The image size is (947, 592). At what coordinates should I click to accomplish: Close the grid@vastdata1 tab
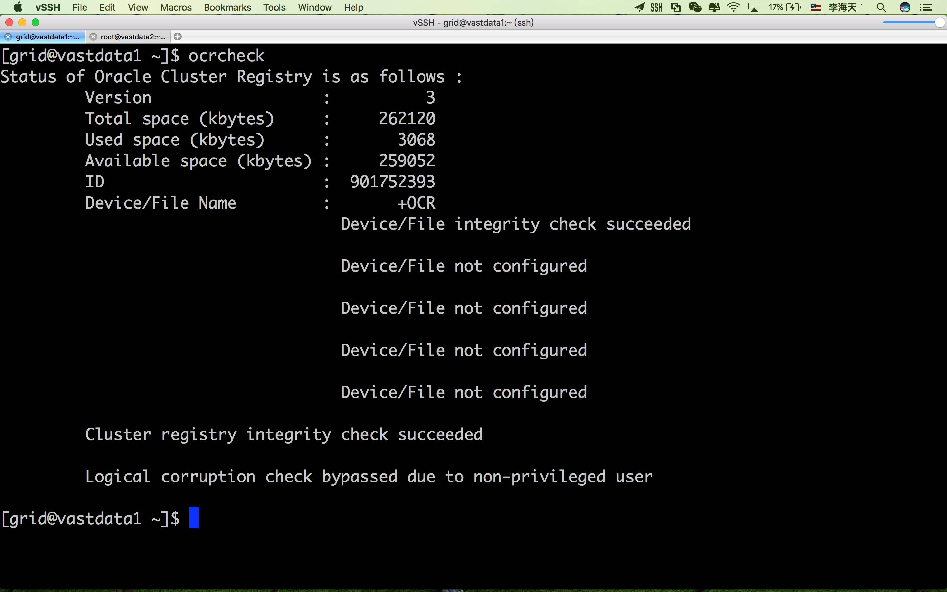point(8,37)
